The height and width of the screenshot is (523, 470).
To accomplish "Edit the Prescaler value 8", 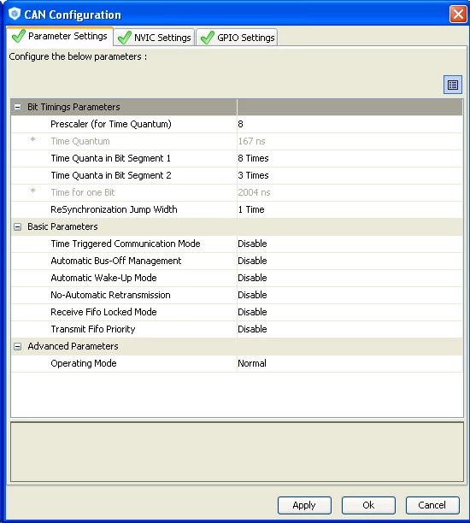I will [x=350, y=124].
